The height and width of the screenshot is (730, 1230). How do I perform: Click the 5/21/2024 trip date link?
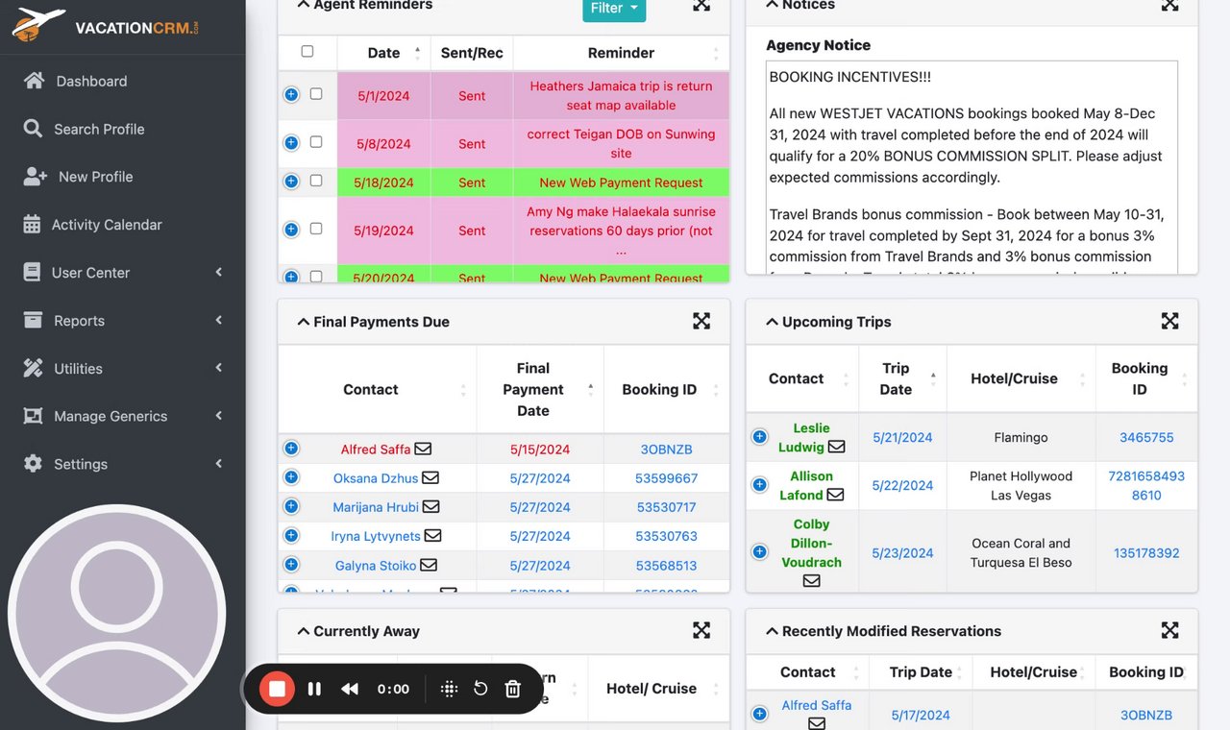[x=902, y=437]
